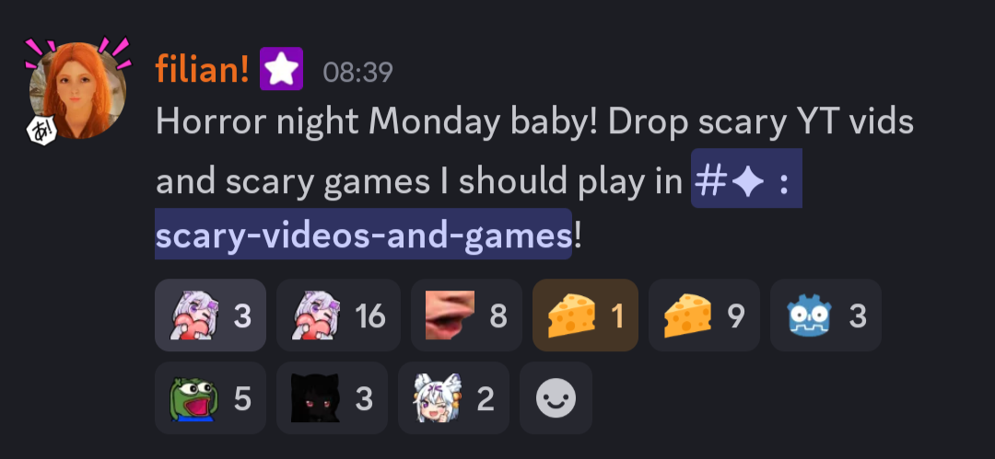Image resolution: width=995 pixels, height=459 pixels.
Task: Remove your anime heart reaction with count 3
Action: pyautogui.click(x=210, y=316)
